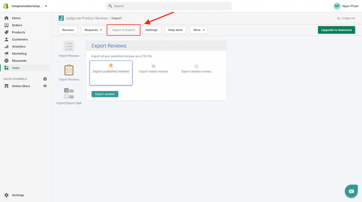Open Analytics in sidebar
Screen dimensions: 362x202
point(19,47)
